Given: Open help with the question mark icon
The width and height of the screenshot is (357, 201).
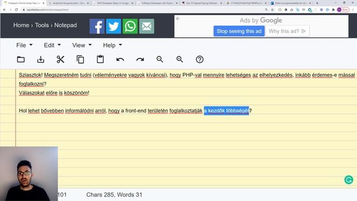Looking at the screenshot, I should pos(200,60).
